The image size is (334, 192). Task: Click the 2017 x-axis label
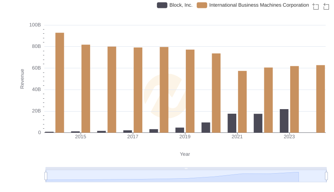133,137
